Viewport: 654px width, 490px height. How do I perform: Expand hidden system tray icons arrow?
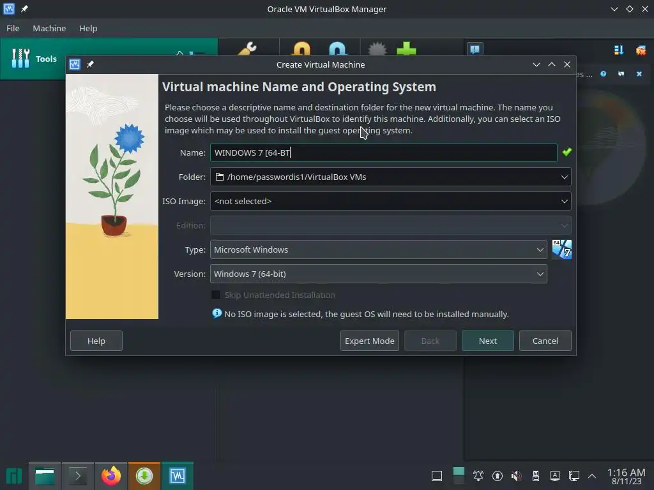592,476
